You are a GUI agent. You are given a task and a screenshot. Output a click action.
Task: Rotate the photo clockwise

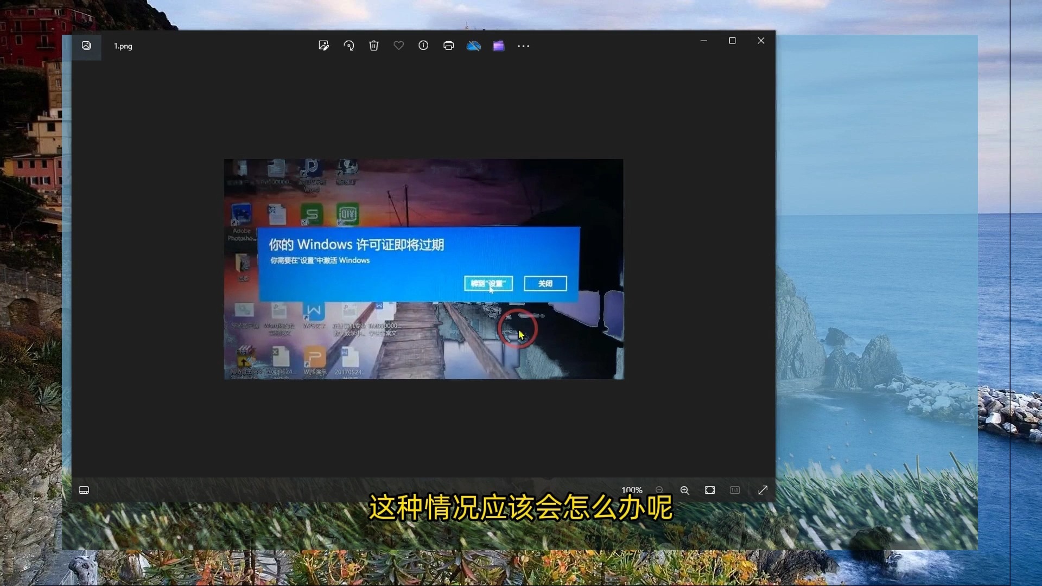[349, 46]
